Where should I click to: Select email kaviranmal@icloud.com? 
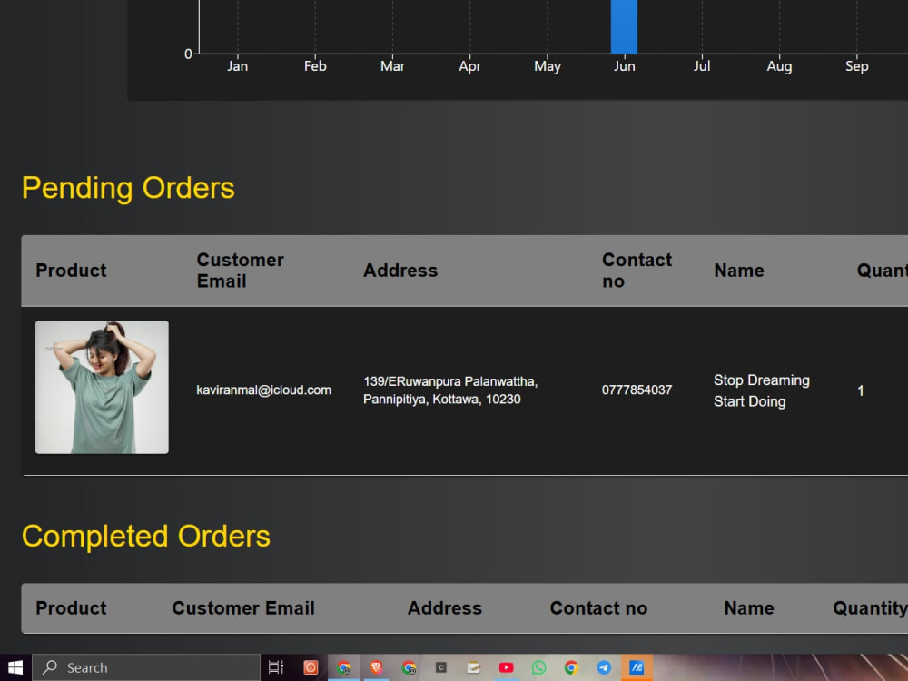(x=263, y=390)
